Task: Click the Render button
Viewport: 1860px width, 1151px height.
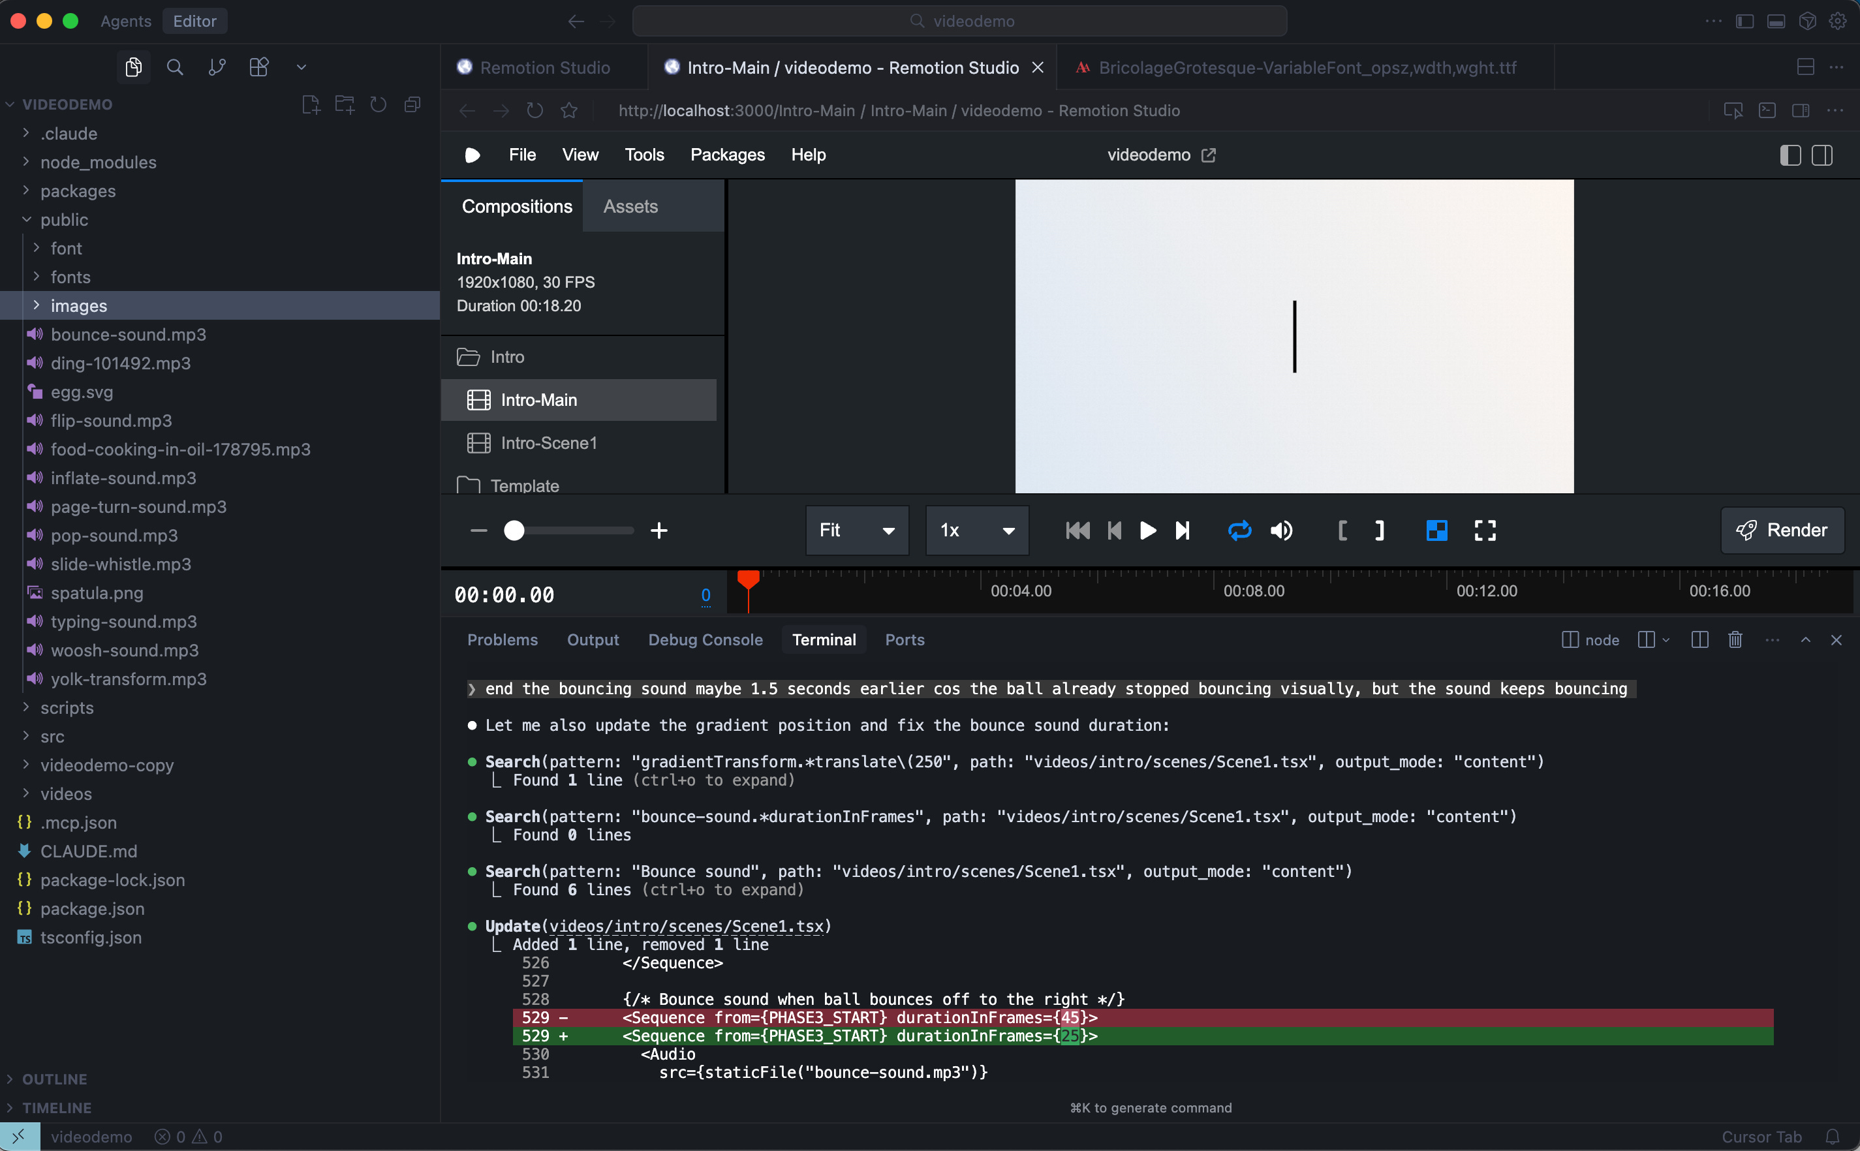Action: [x=1781, y=530]
